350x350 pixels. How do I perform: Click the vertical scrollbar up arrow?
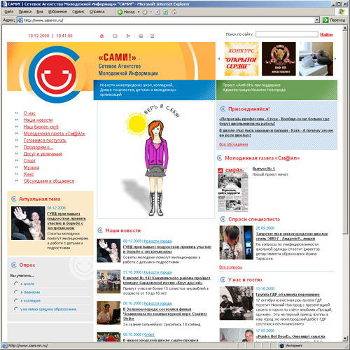345,28
